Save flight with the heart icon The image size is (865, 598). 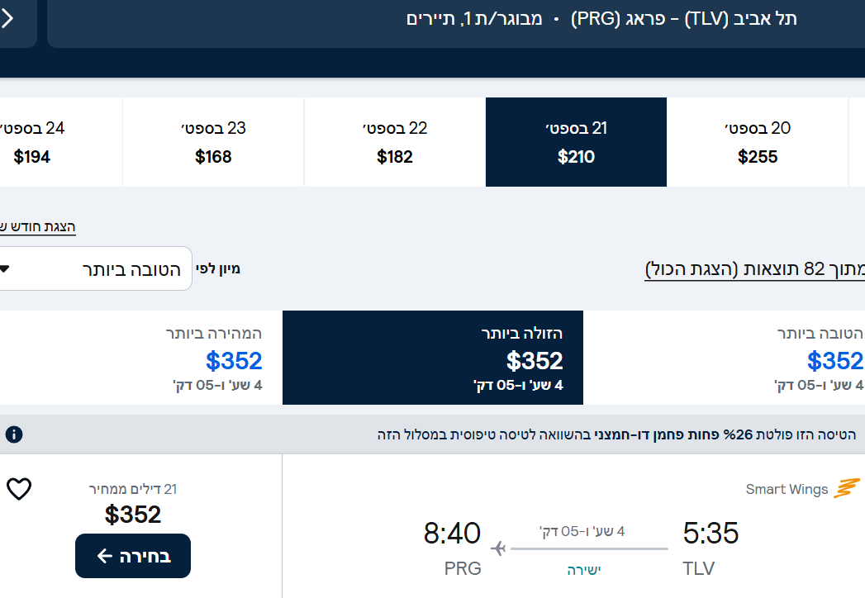pos(19,489)
